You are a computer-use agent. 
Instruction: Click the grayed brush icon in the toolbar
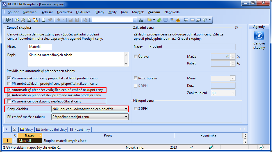point(50,20)
